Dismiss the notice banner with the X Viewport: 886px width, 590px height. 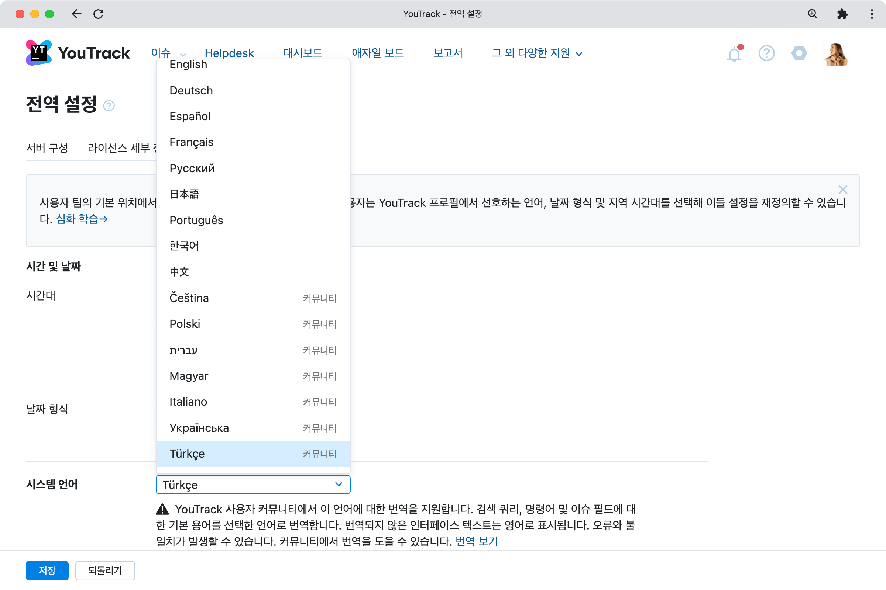(x=844, y=190)
